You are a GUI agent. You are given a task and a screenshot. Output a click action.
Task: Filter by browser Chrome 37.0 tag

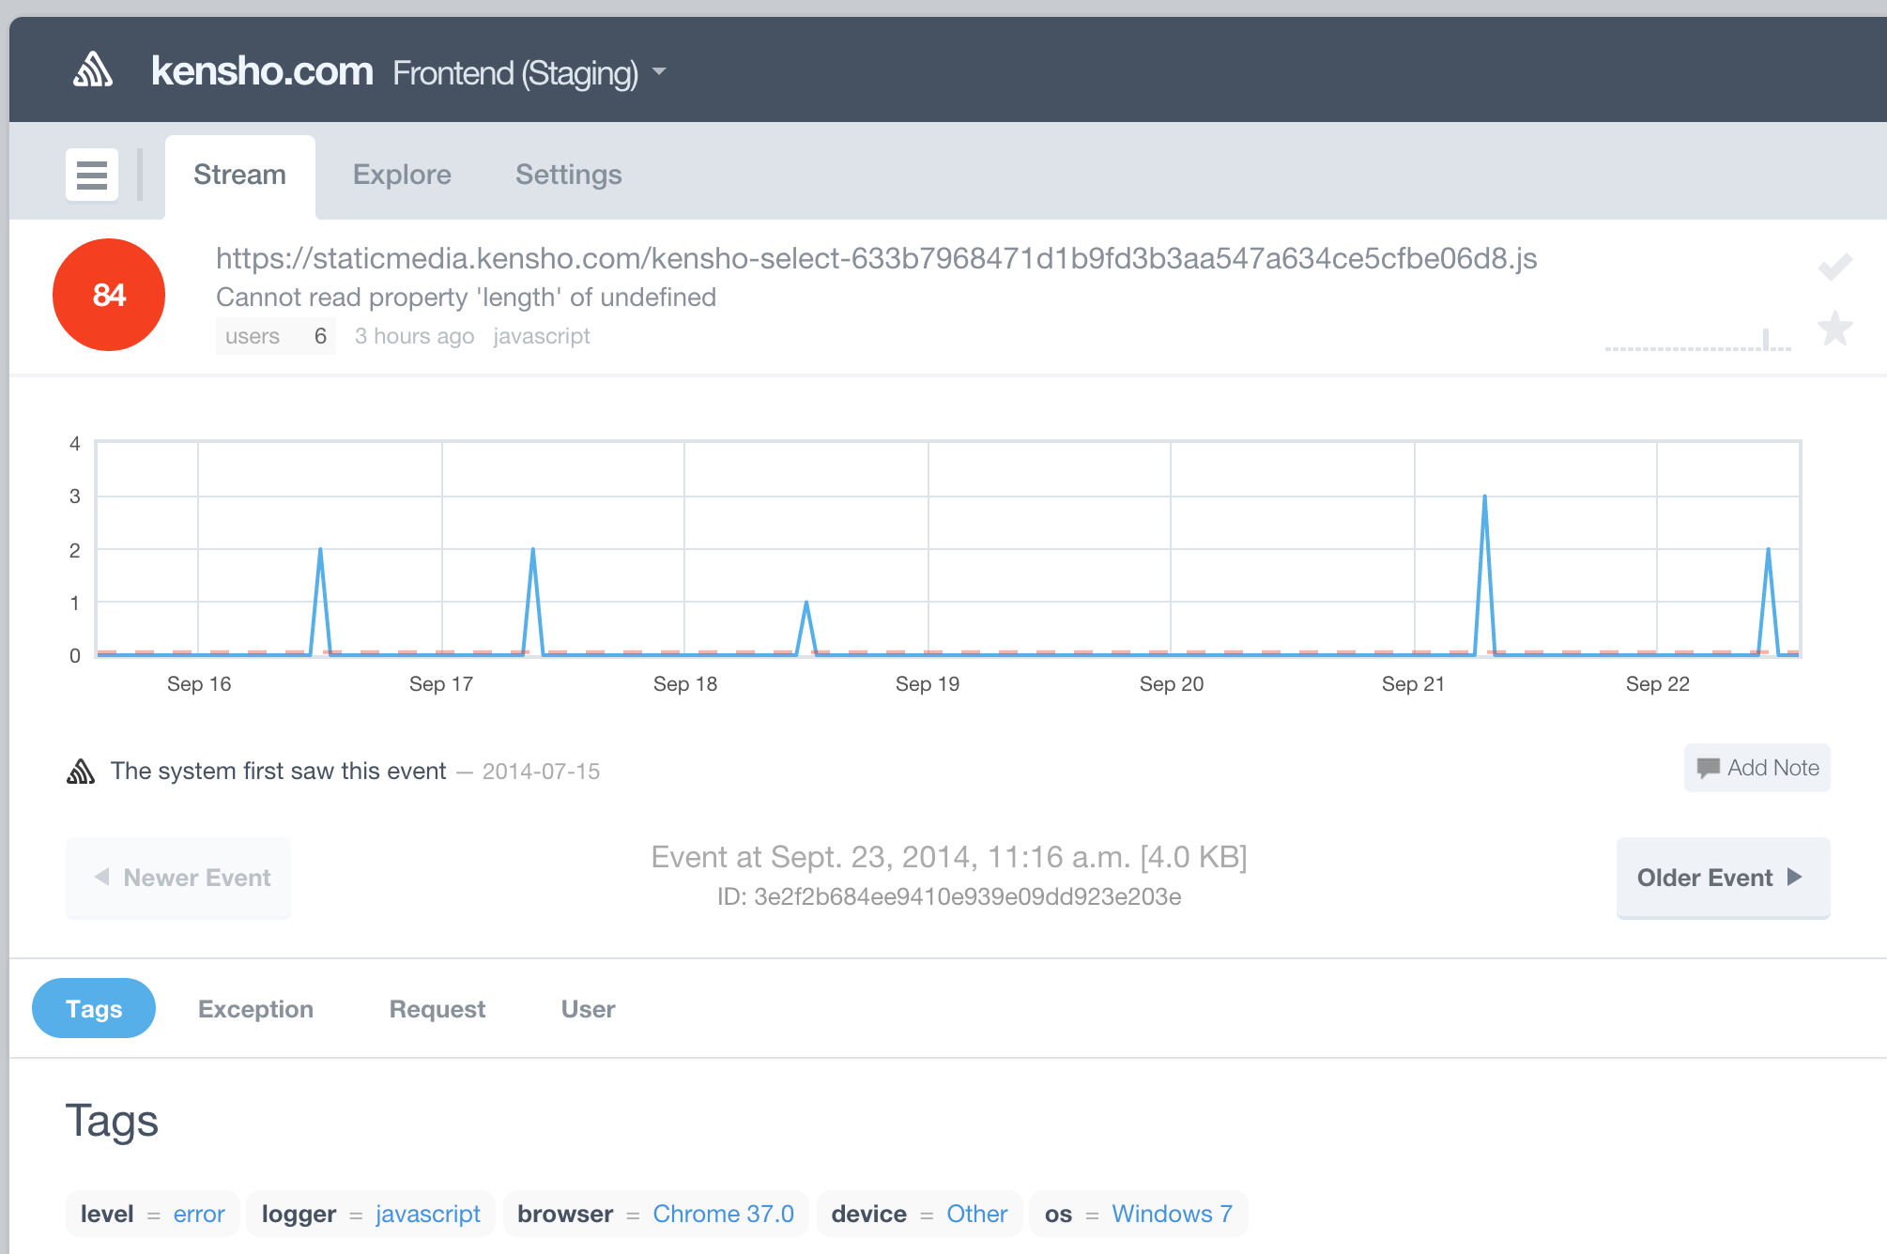723,1214
